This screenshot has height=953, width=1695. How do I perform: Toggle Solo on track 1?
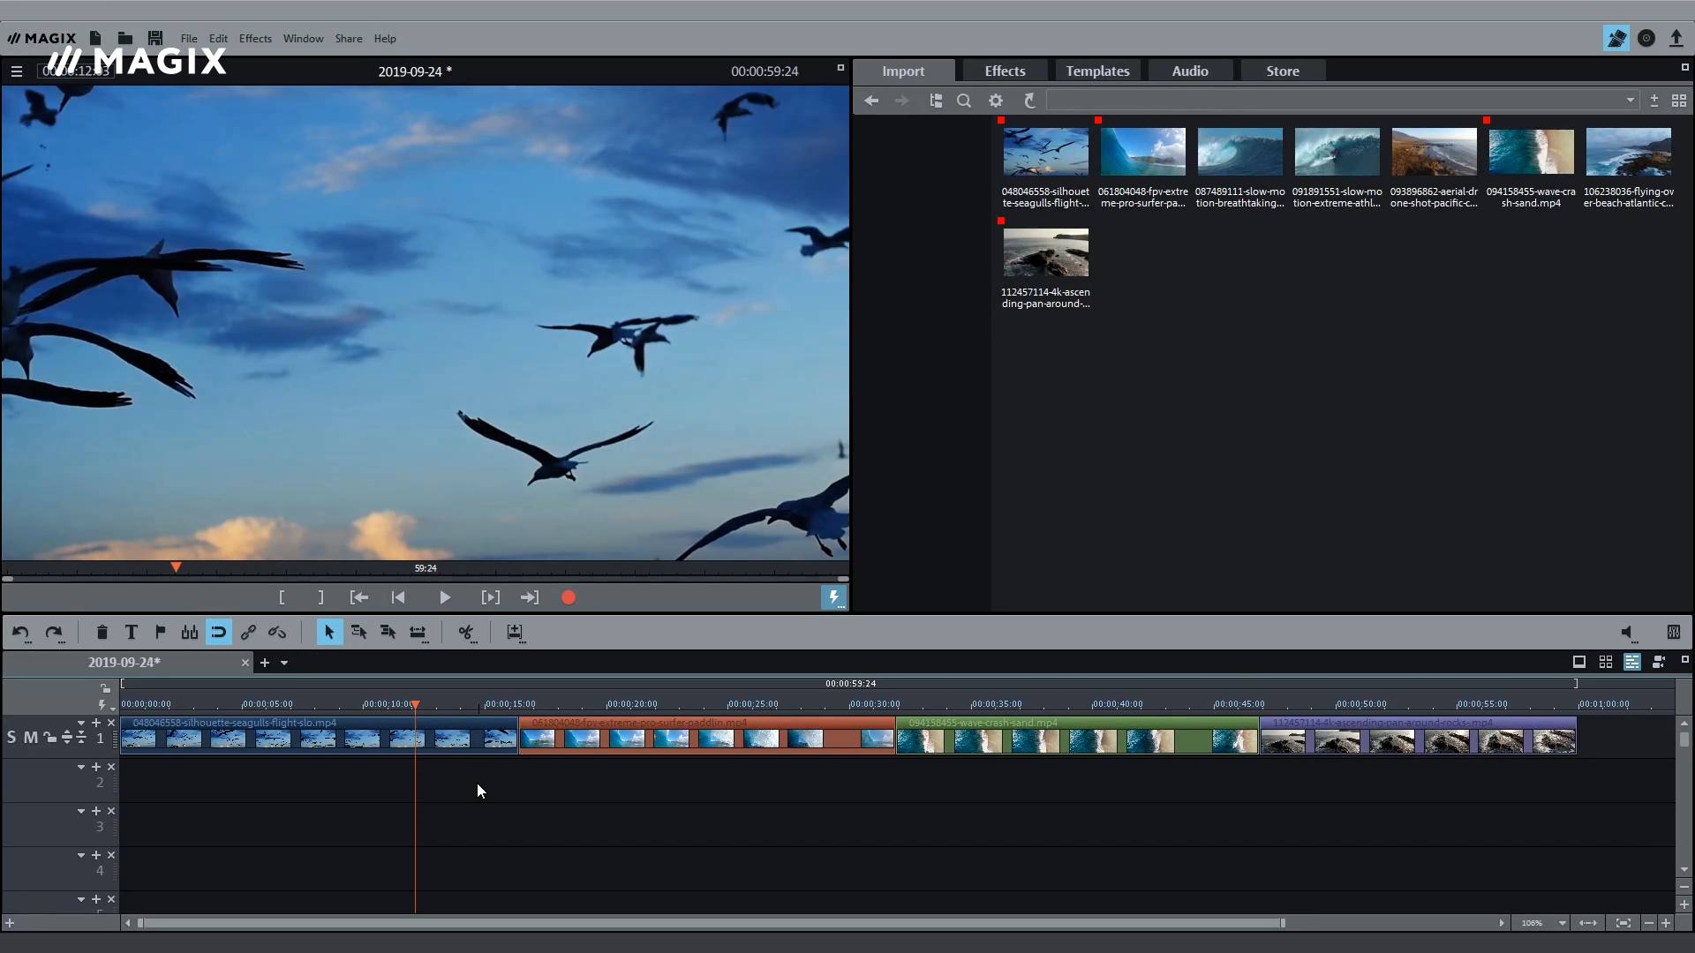11,737
